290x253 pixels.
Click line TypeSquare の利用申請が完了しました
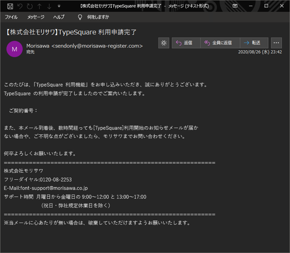point(75,93)
